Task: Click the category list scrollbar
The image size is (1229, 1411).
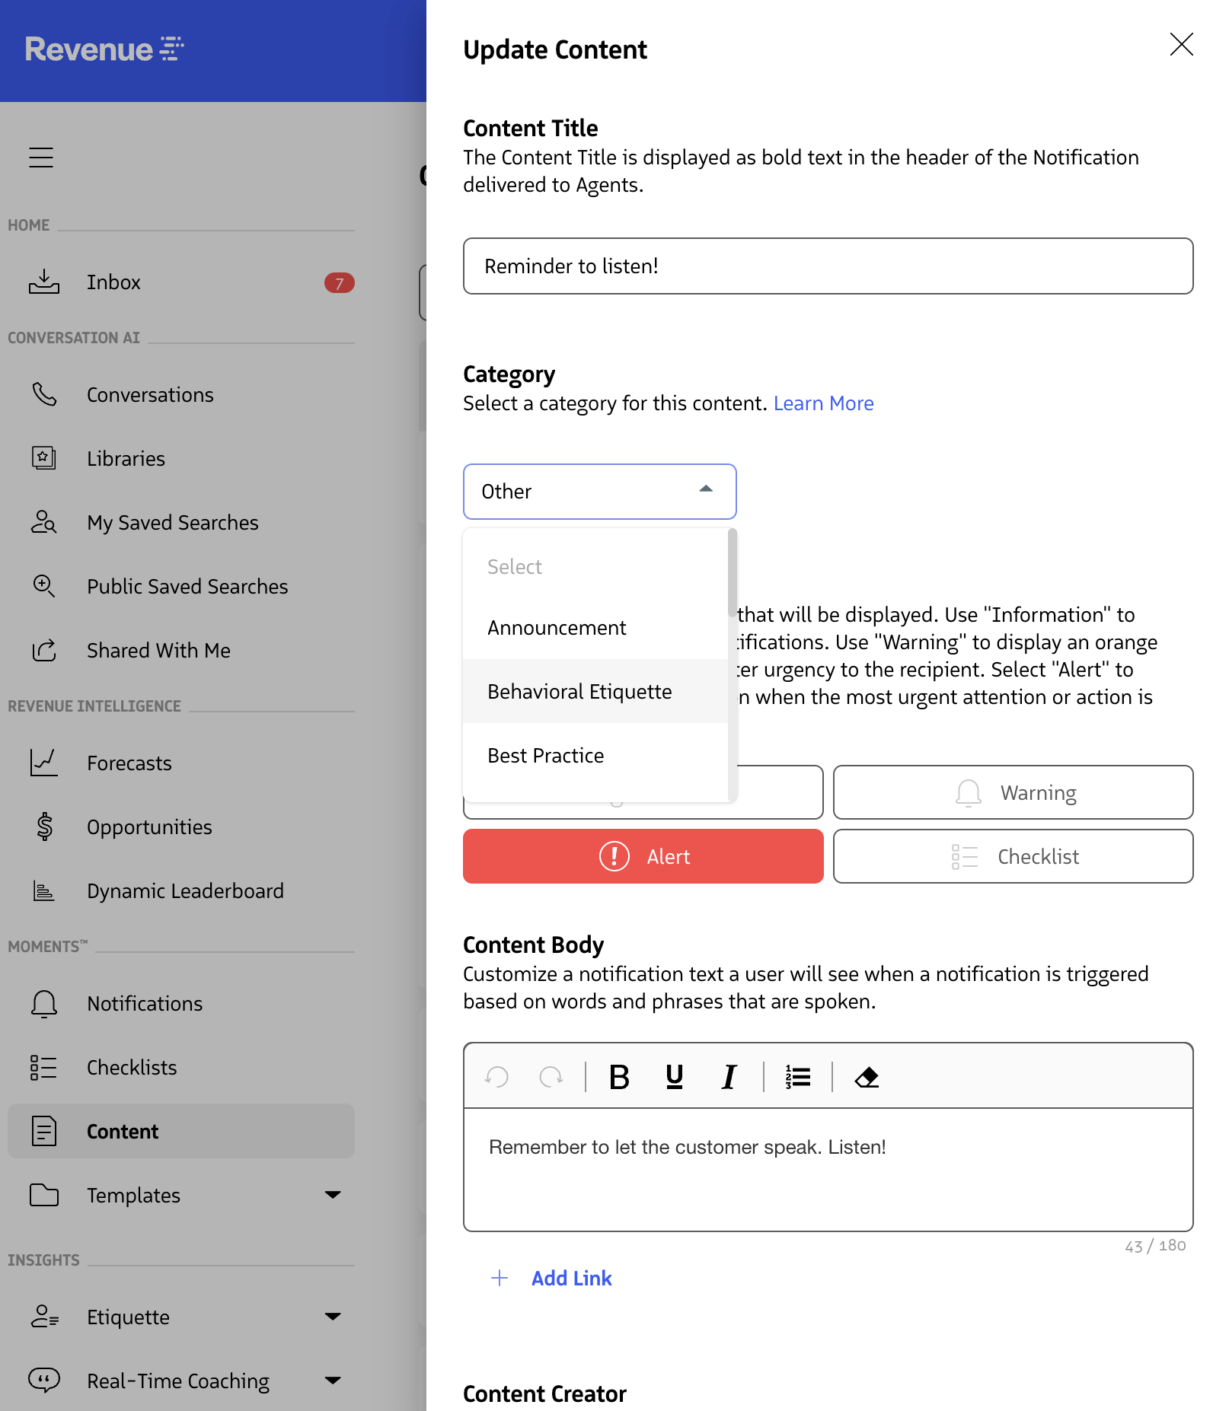Action: [x=732, y=573]
